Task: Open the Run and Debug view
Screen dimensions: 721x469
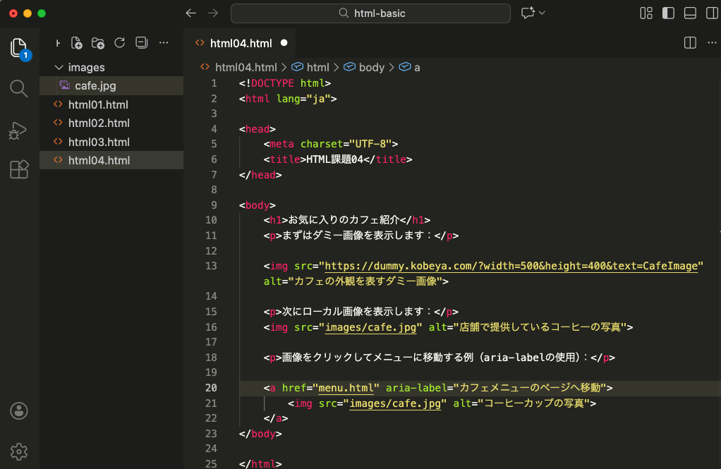Action: click(x=19, y=130)
